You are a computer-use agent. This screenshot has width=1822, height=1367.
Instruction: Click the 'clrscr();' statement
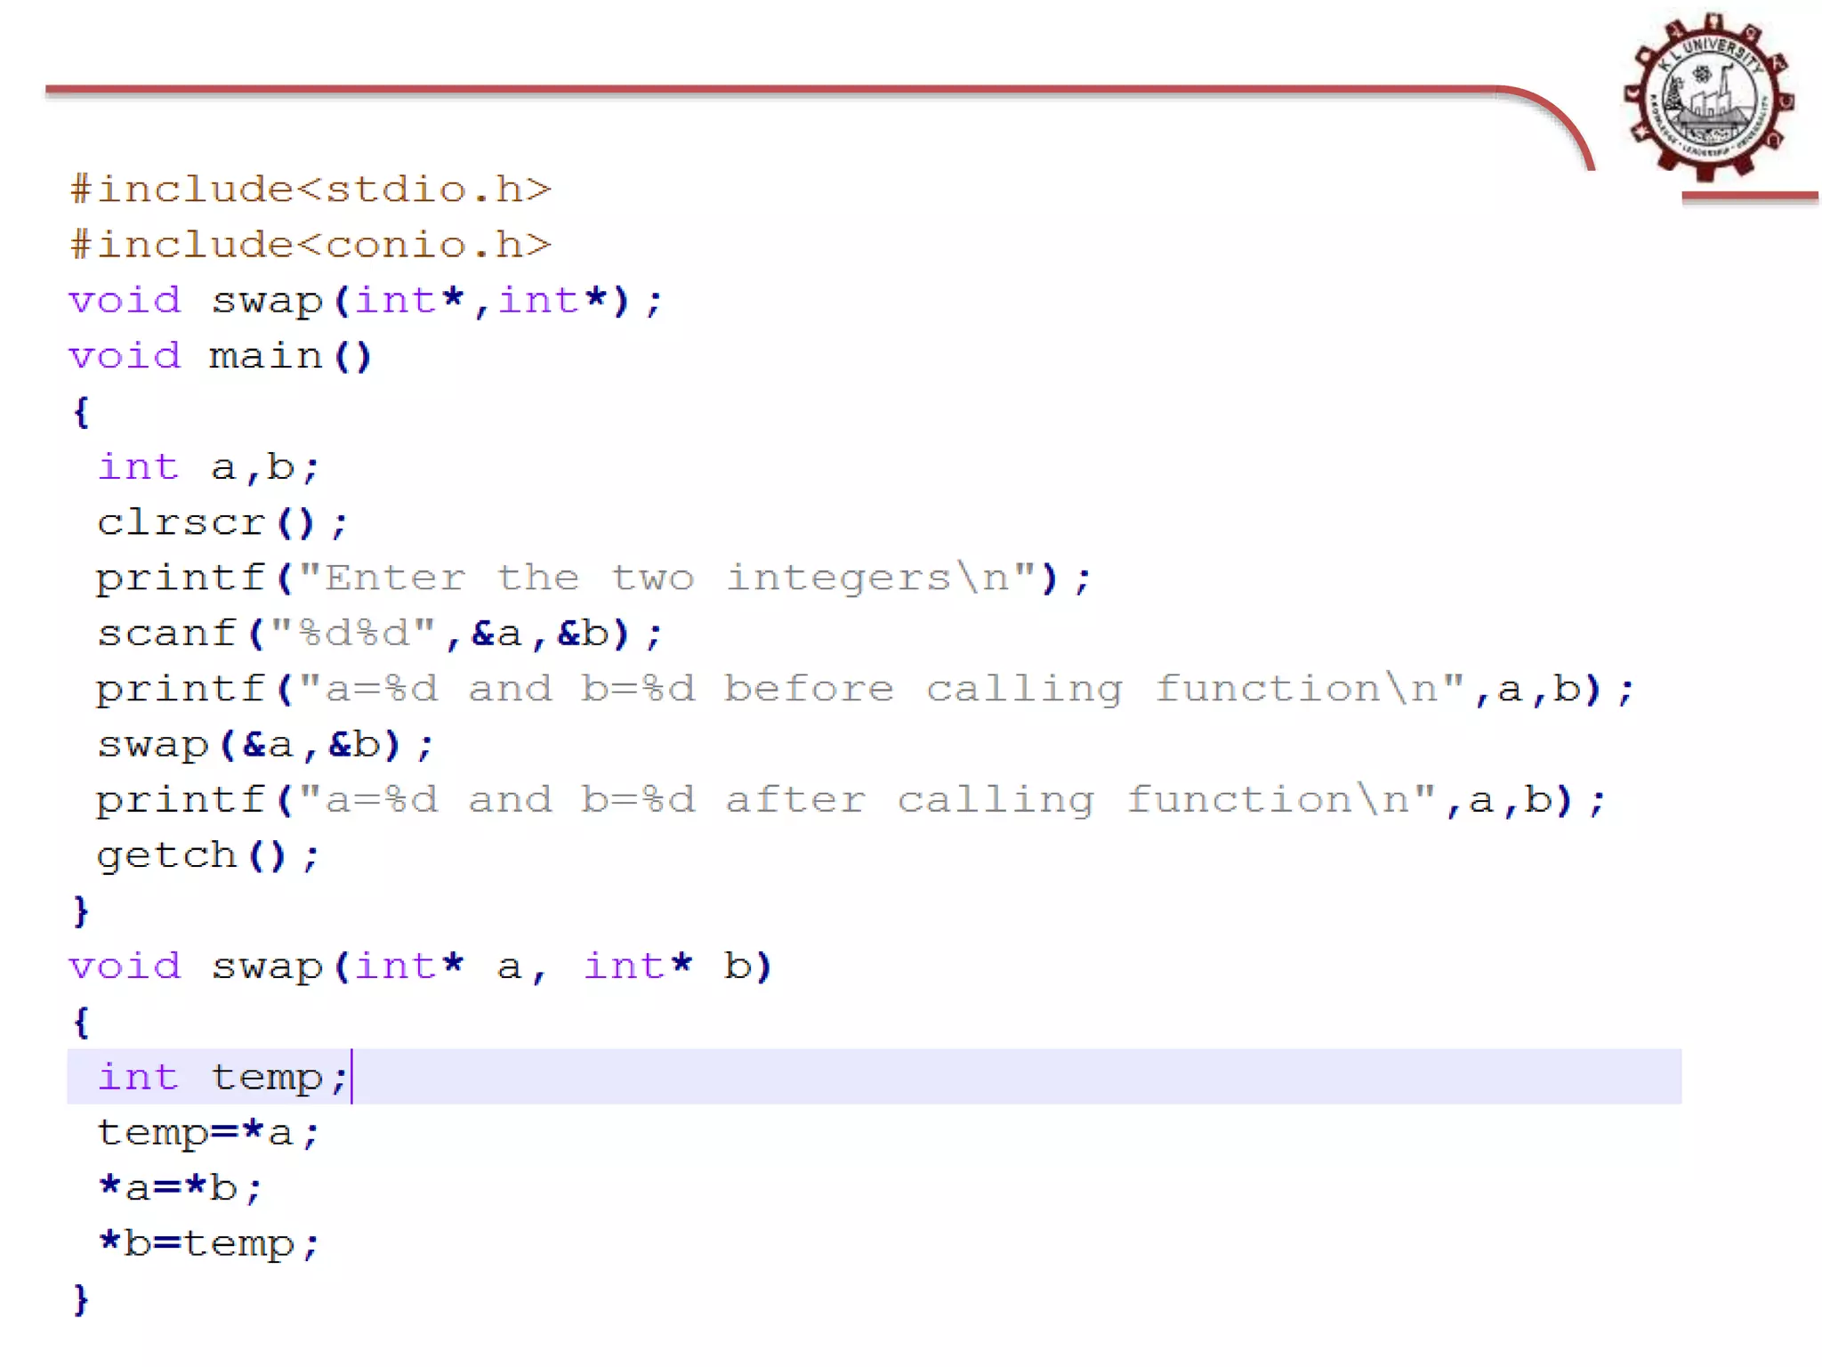(222, 522)
